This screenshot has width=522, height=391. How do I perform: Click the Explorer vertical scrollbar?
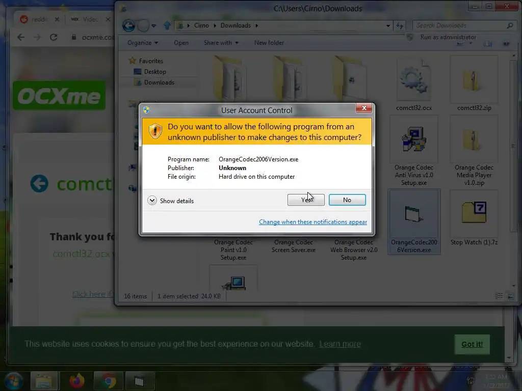point(513,146)
